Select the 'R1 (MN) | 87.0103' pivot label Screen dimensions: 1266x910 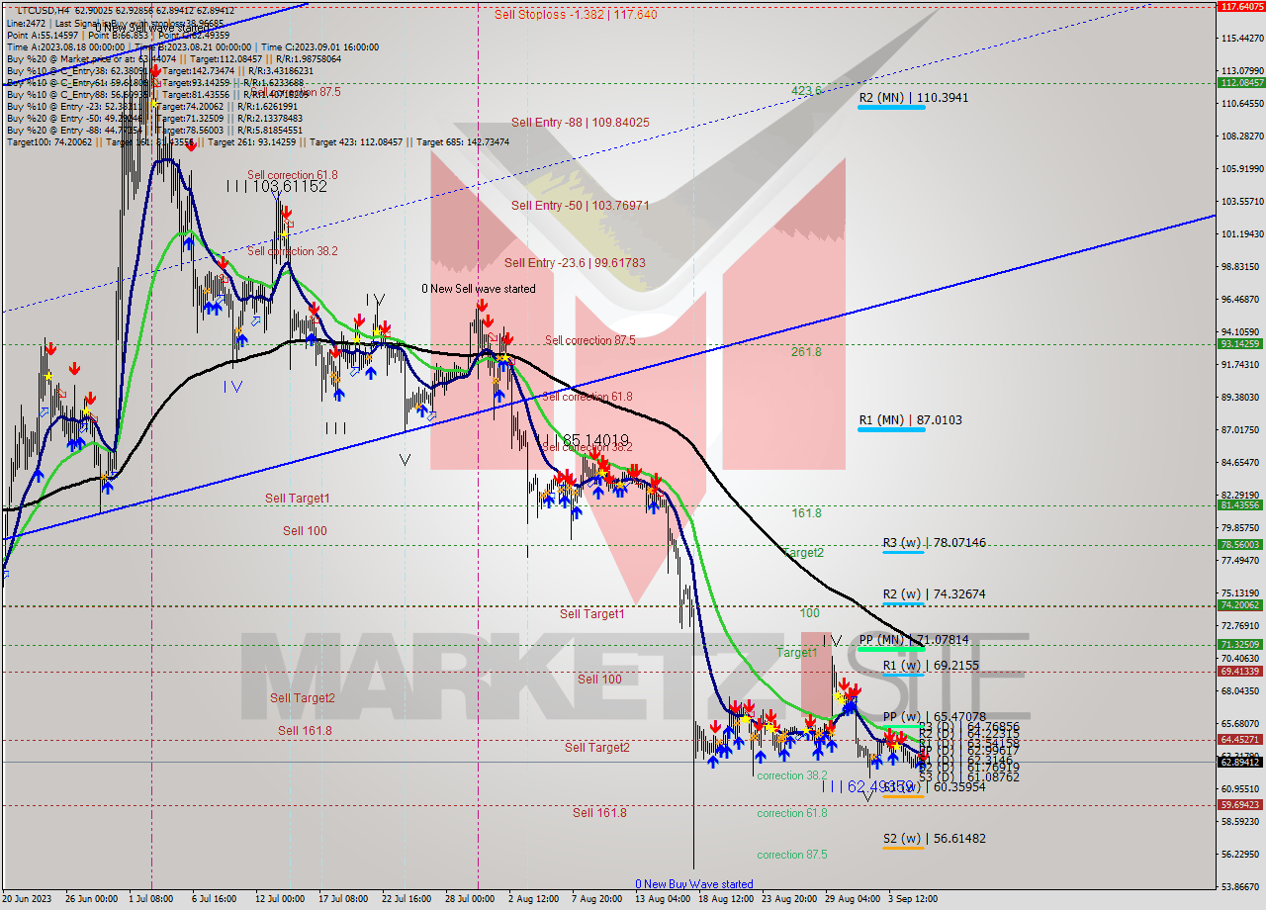(910, 420)
